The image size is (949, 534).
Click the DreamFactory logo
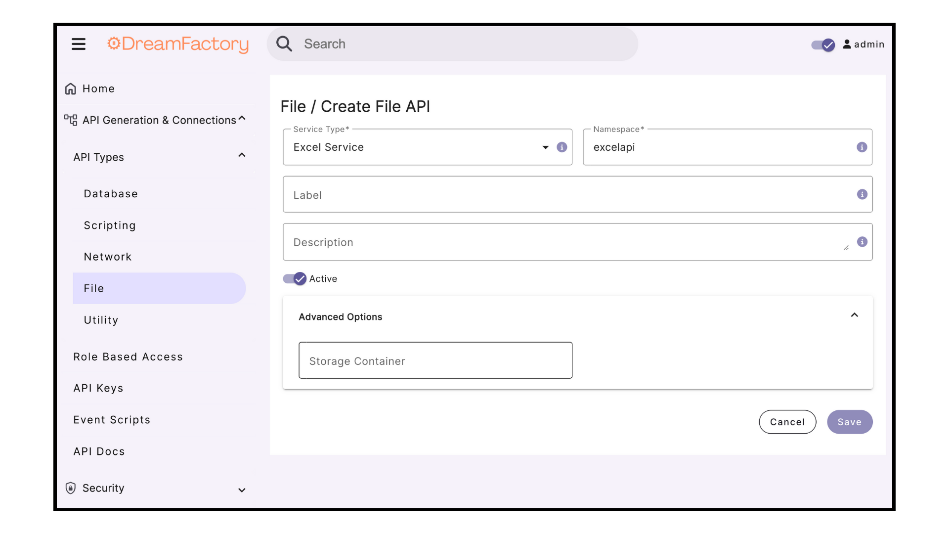178,44
